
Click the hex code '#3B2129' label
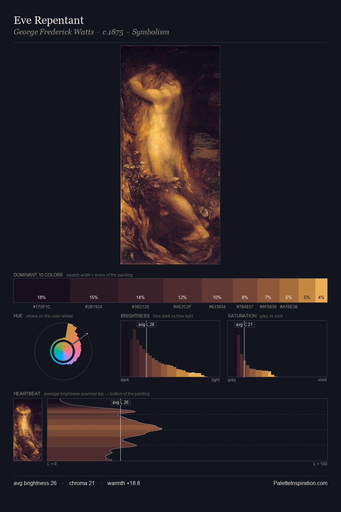pos(140,307)
